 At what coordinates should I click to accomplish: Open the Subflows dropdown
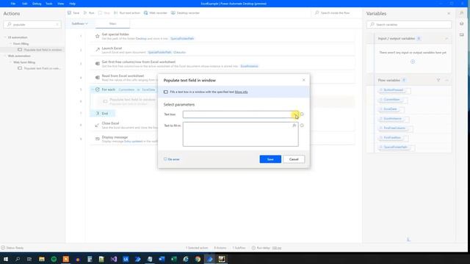80,23
